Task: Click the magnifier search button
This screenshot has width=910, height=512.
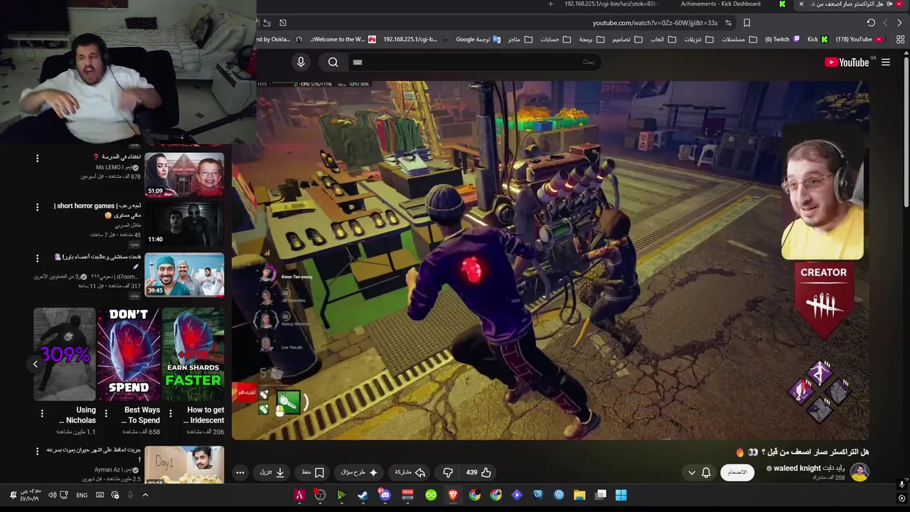Action: [x=333, y=62]
